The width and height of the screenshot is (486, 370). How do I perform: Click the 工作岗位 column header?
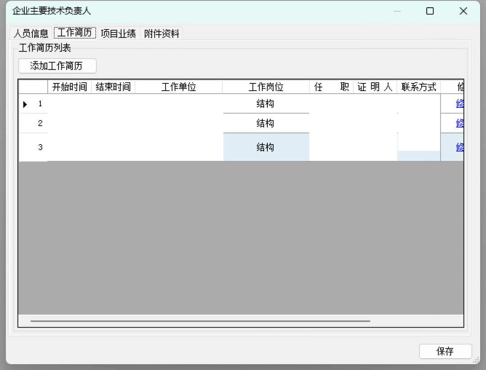[266, 87]
